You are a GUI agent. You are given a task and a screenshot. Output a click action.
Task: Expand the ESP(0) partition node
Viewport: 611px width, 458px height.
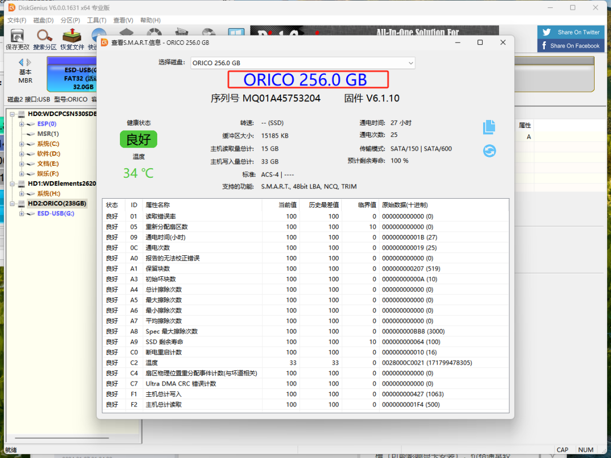(x=21, y=124)
